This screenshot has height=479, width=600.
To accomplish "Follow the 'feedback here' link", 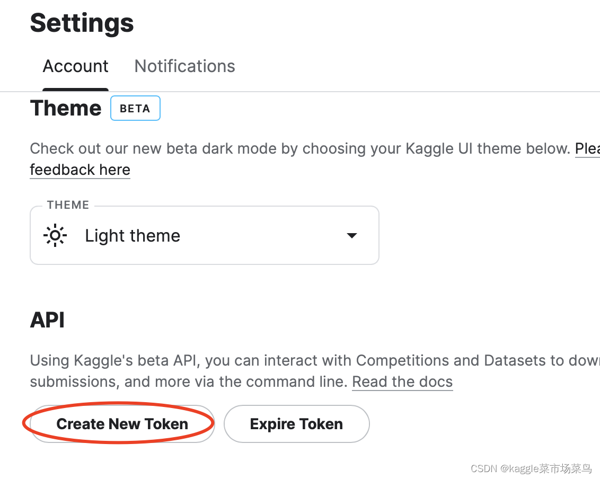I will pos(80,170).
